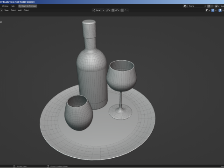This screenshot has height=168, width=224.
Task: Open the editor mode dropdown arrow
Action: tap(1, 10)
